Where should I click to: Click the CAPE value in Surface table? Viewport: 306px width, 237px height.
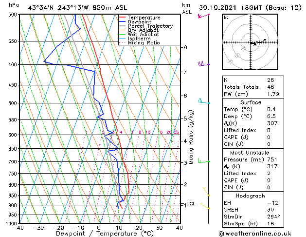click(269, 137)
